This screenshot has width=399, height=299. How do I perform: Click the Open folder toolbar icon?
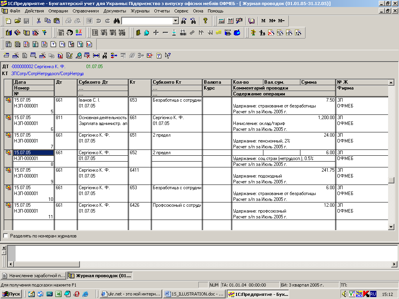pos(18,21)
